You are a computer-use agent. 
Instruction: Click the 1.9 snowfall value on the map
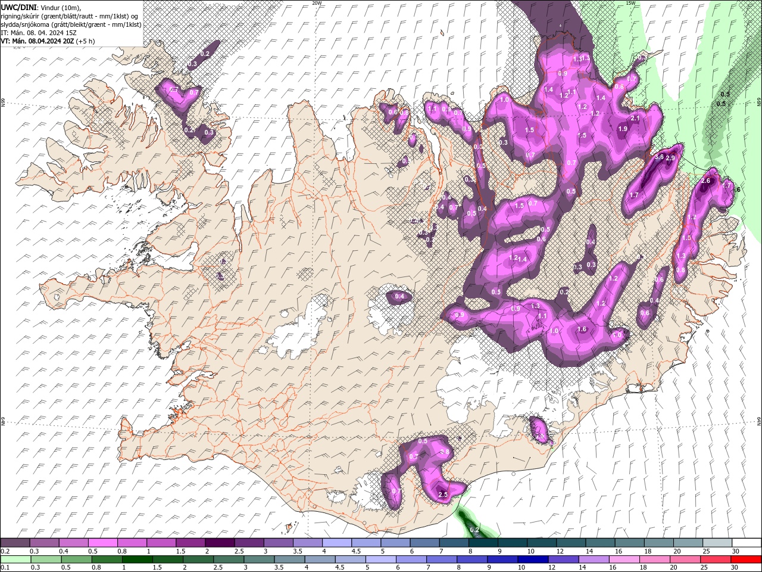point(623,129)
